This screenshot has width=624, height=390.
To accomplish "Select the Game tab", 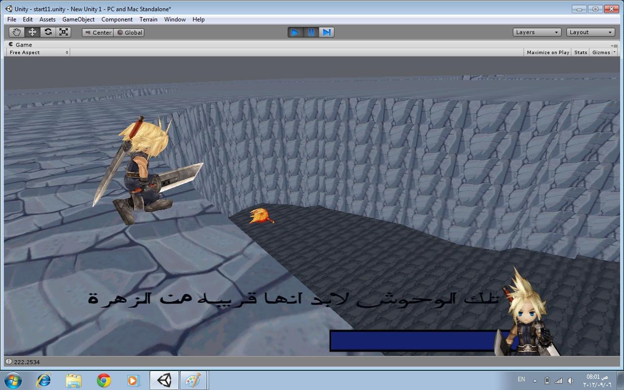I will [20, 44].
